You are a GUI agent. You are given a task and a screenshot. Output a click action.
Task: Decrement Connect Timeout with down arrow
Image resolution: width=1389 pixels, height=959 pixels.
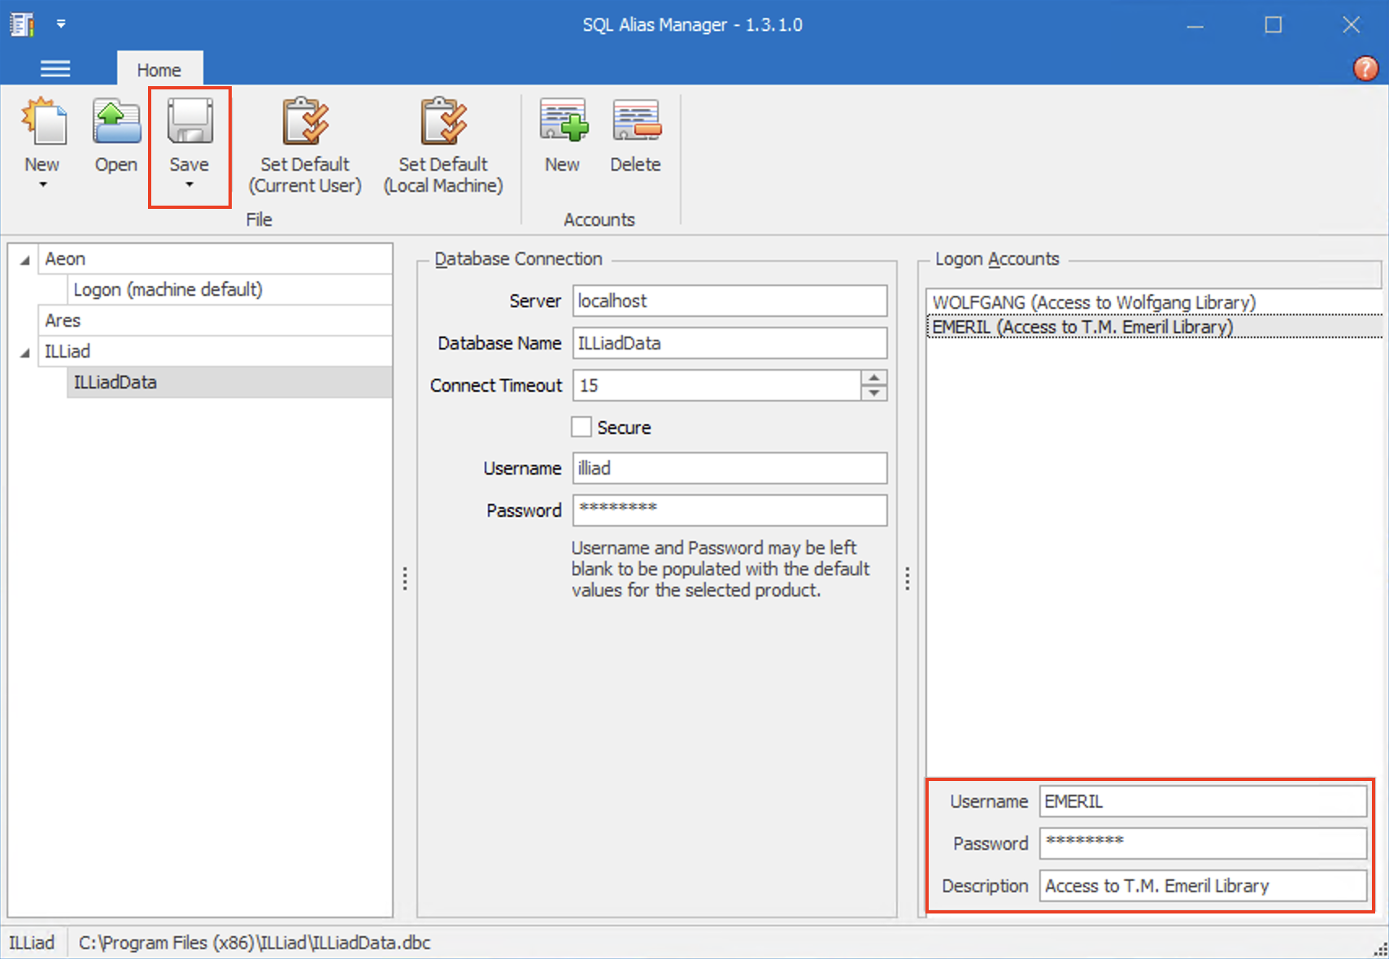pos(873,393)
